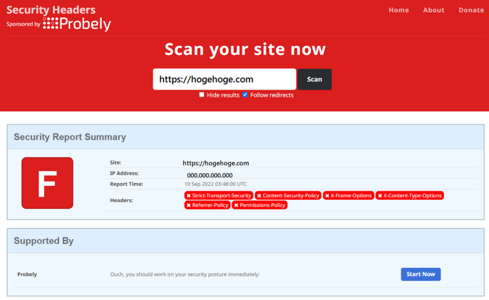The image size is (489, 300).
Task: Open the Home menu item
Action: [399, 10]
